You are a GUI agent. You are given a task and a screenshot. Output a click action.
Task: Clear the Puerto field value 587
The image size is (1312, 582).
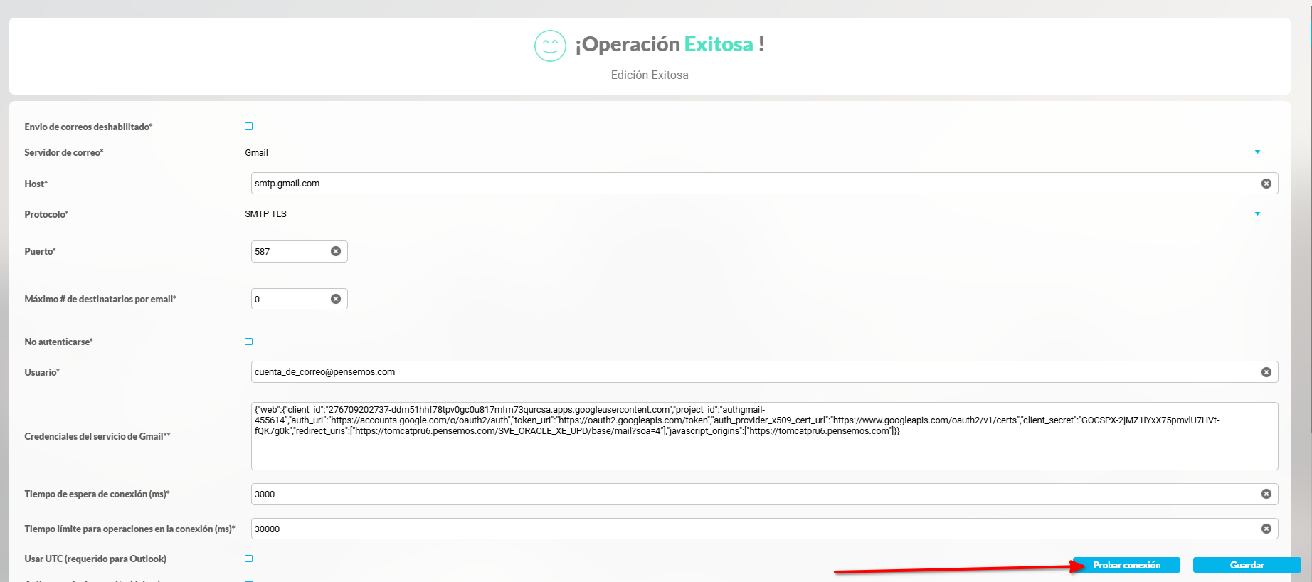click(x=335, y=251)
